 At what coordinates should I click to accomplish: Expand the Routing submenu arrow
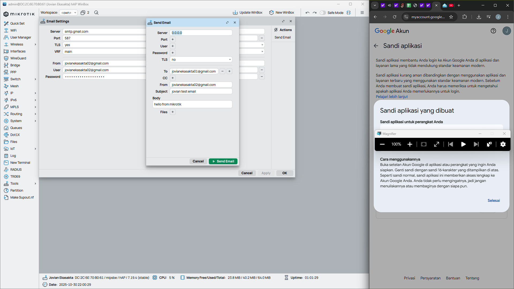tap(35, 114)
